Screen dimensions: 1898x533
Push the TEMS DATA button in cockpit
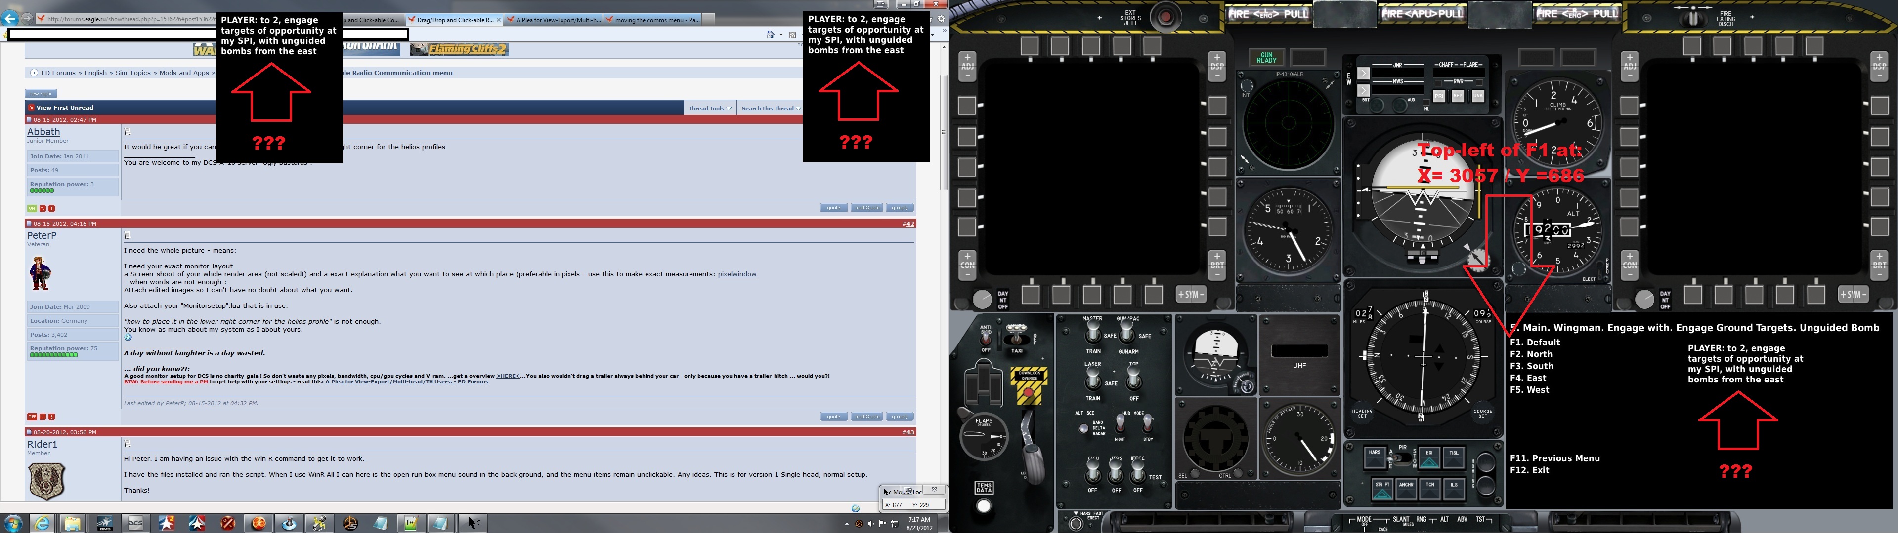984,505
